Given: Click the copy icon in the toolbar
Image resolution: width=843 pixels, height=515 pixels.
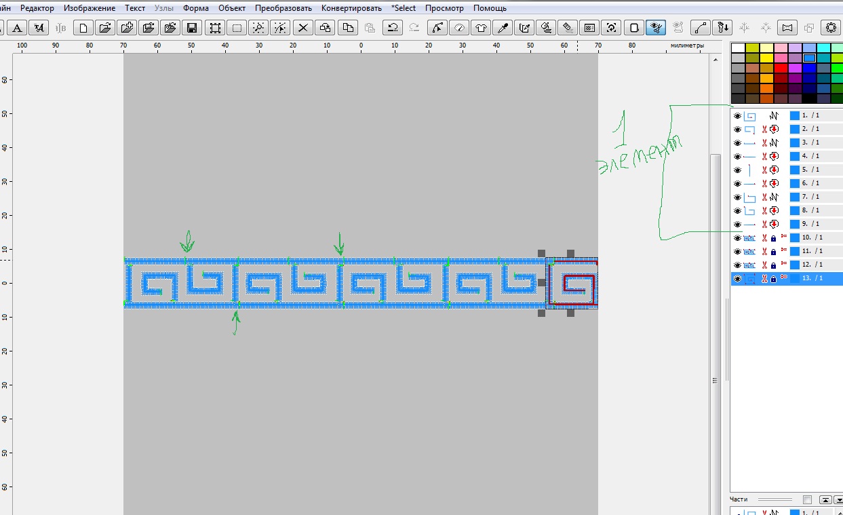Looking at the screenshot, I should [347, 28].
